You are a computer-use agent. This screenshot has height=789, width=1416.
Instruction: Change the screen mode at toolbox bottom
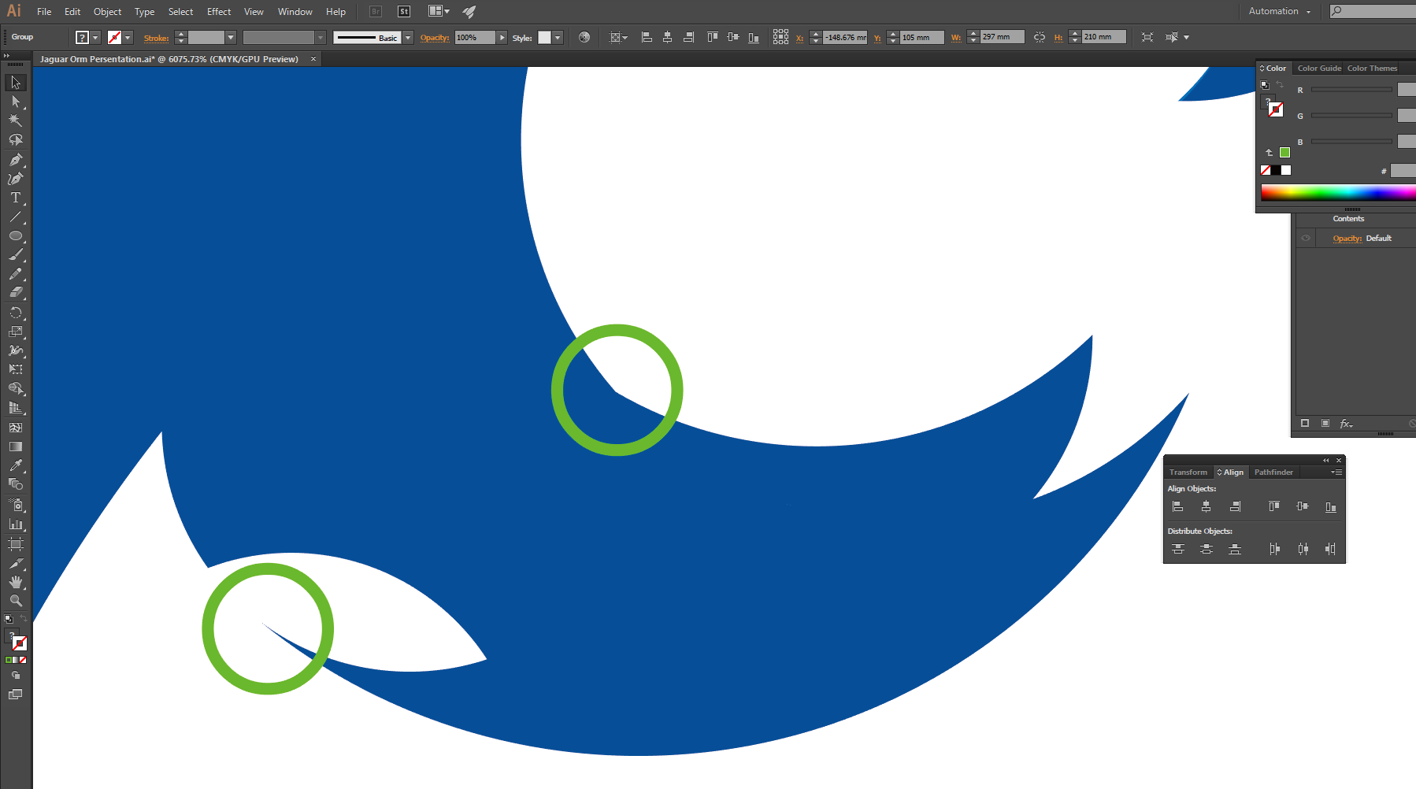16,695
